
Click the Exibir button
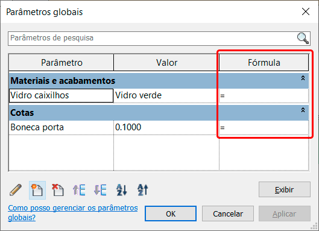coord(285,189)
